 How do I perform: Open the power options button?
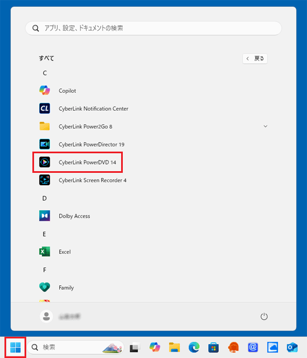[264, 317]
